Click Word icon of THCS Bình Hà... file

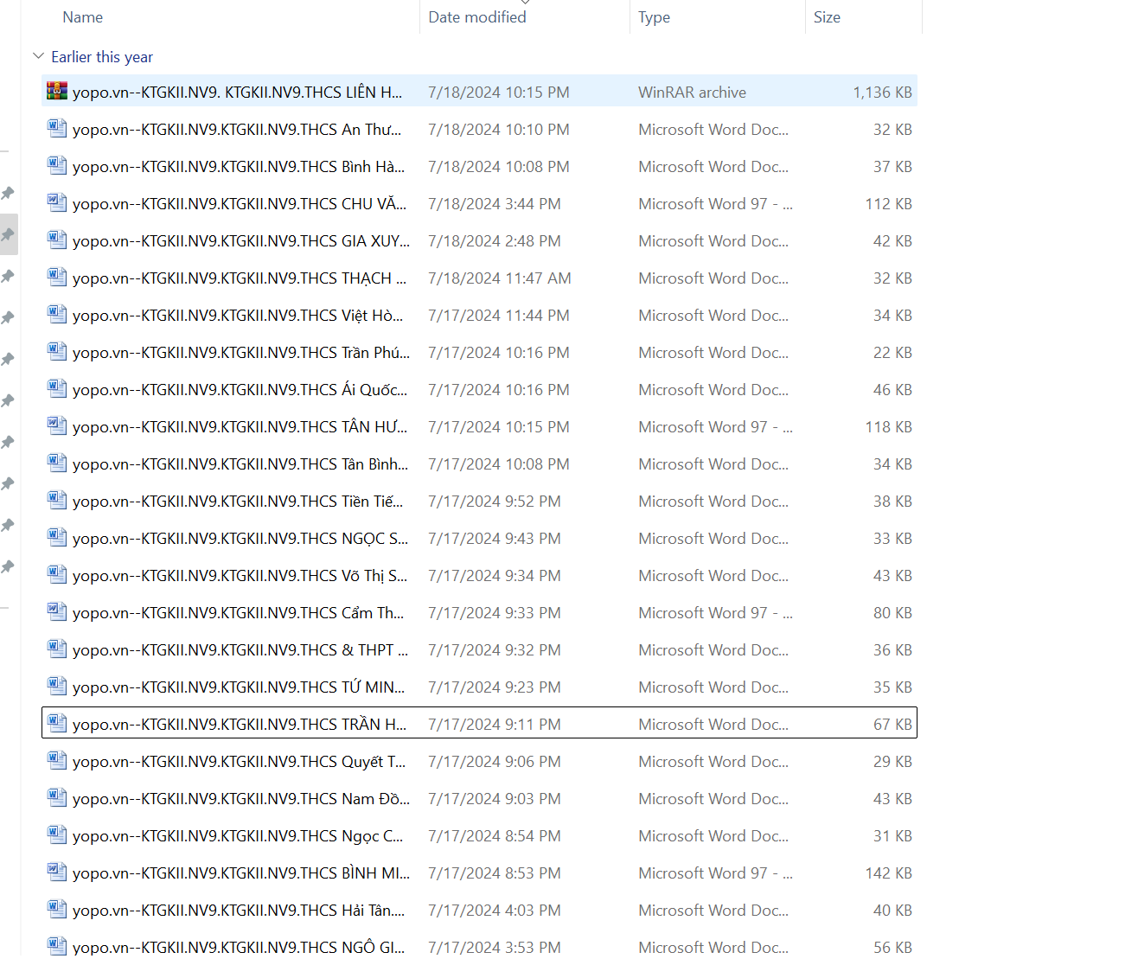point(57,165)
